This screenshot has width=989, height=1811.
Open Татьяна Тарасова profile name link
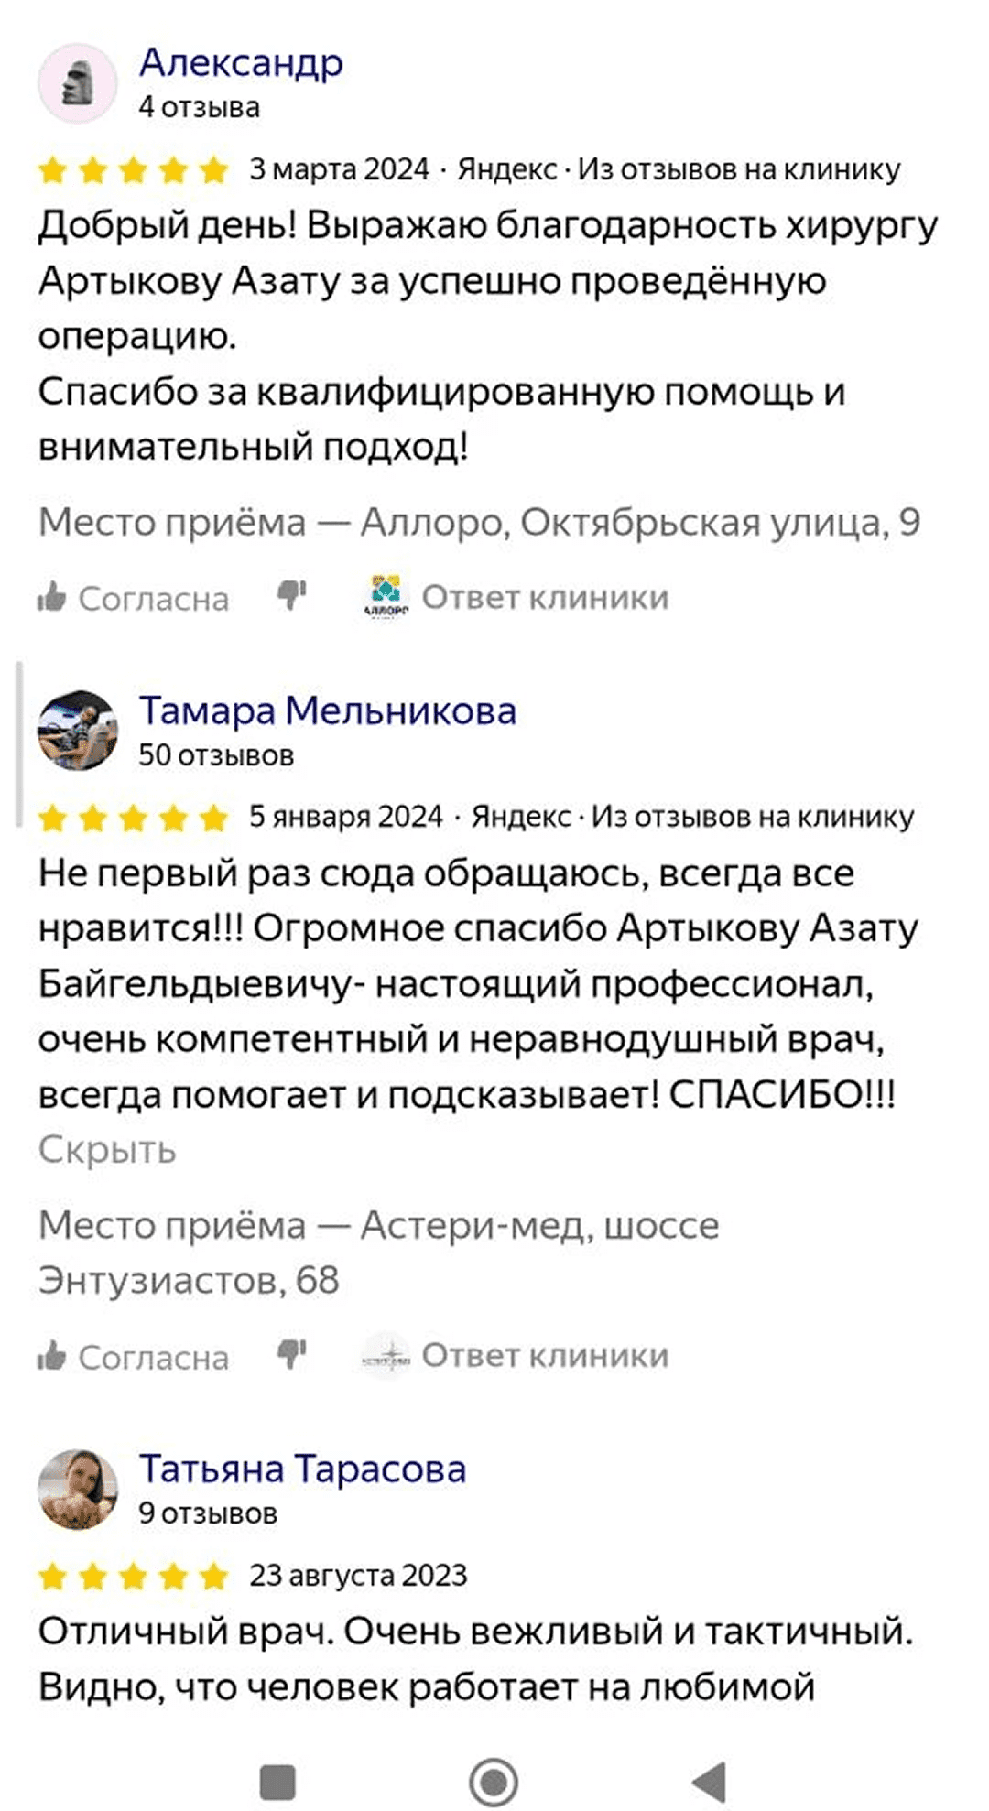[x=302, y=1469]
